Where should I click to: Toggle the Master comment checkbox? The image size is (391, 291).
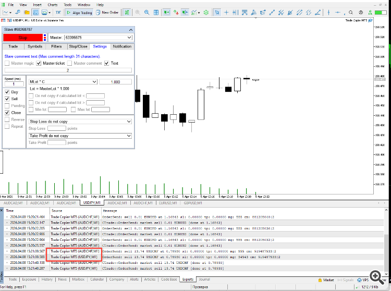[x=69, y=63]
